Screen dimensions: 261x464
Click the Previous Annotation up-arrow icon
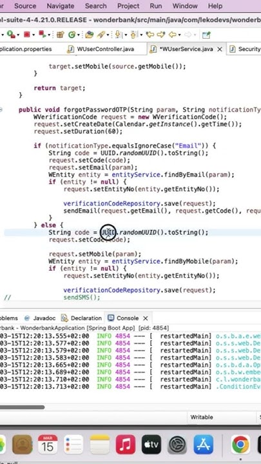pos(134,35)
